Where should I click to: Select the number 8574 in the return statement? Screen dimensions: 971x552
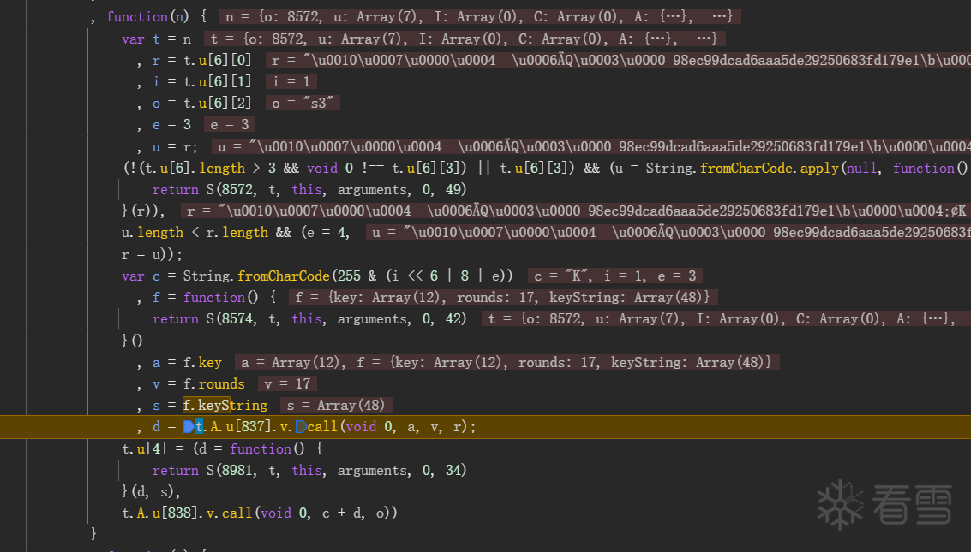coord(237,319)
